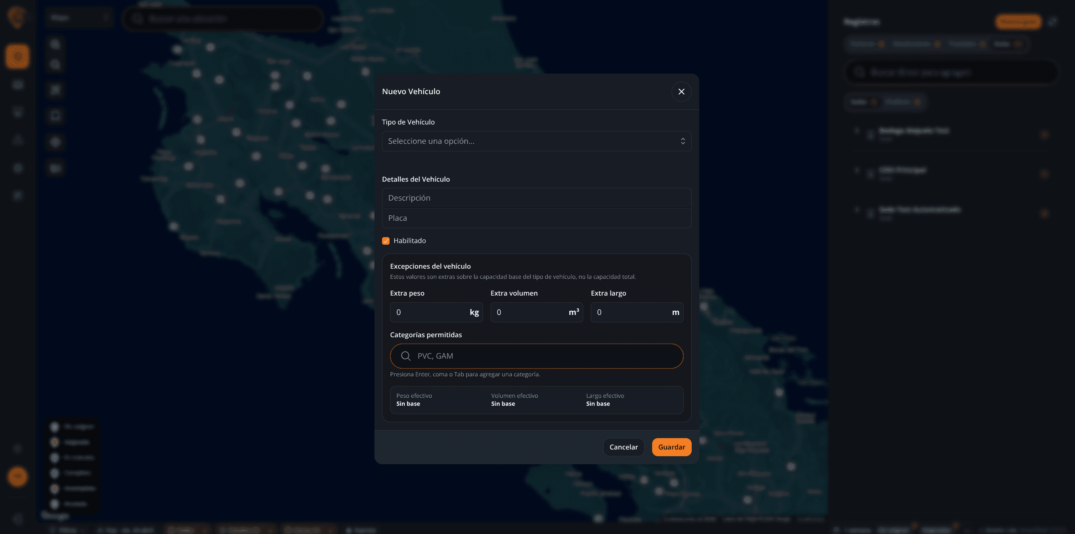
Task: Click the Peso efectivo label
Action: (x=414, y=396)
